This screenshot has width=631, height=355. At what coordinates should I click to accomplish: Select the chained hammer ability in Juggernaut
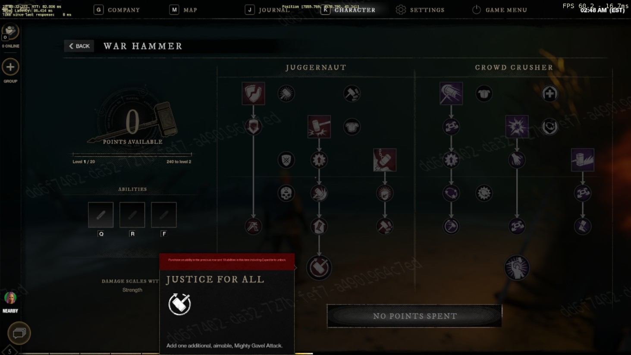(x=385, y=160)
